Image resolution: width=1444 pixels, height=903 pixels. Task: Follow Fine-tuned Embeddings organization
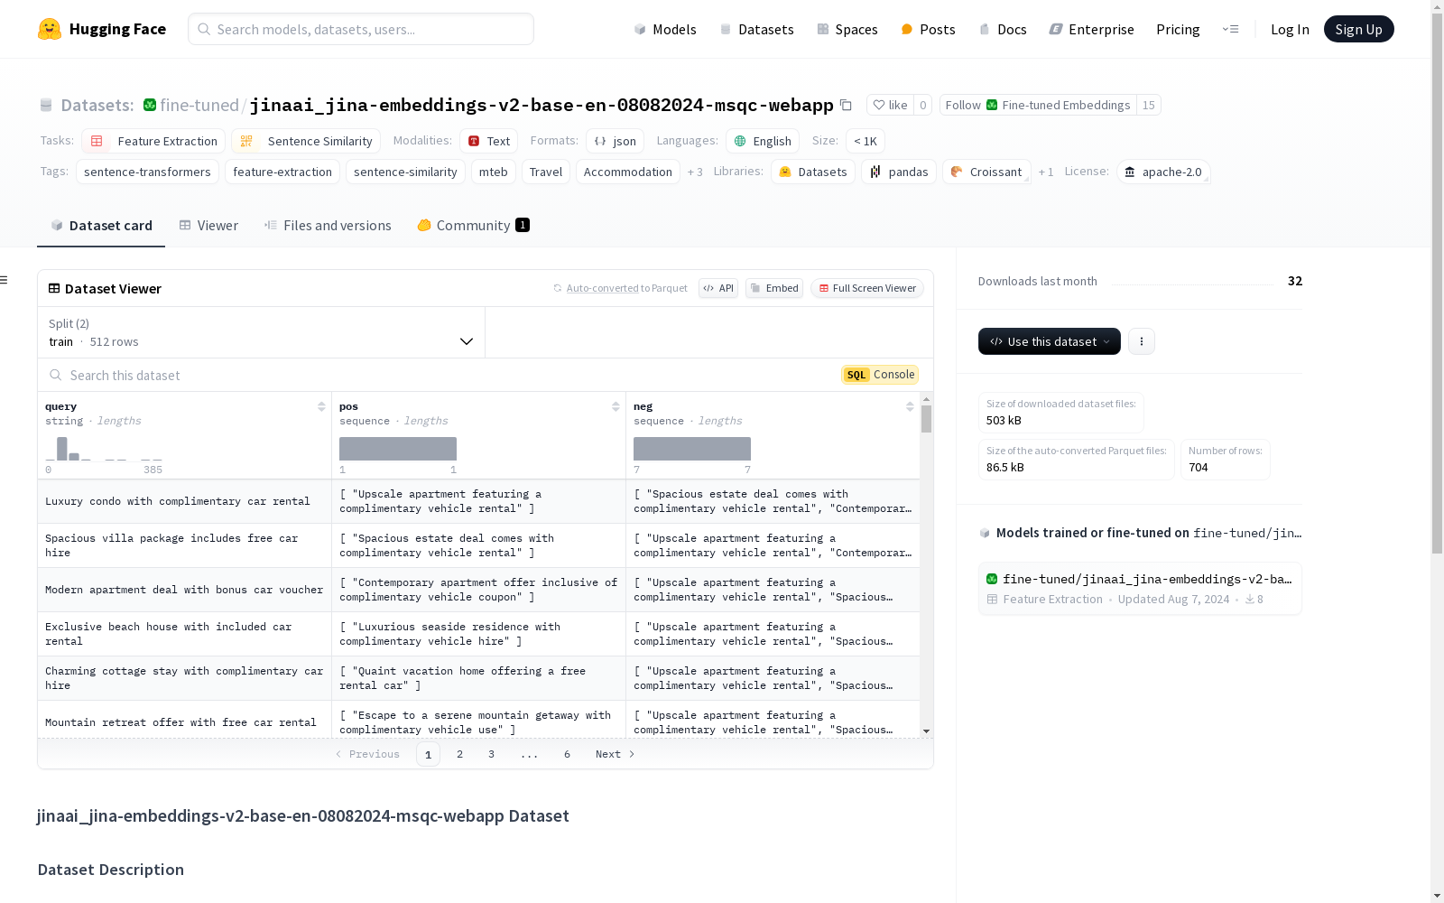click(1038, 105)
